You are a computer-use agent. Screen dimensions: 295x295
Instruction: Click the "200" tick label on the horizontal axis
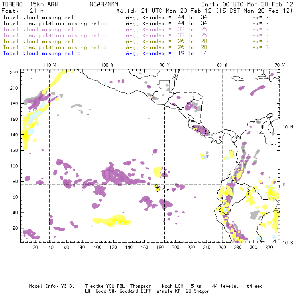pos(175,248)
